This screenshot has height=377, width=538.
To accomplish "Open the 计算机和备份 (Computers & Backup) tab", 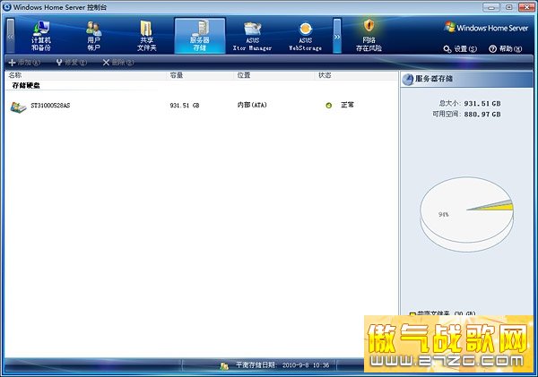I will point(41,36).
